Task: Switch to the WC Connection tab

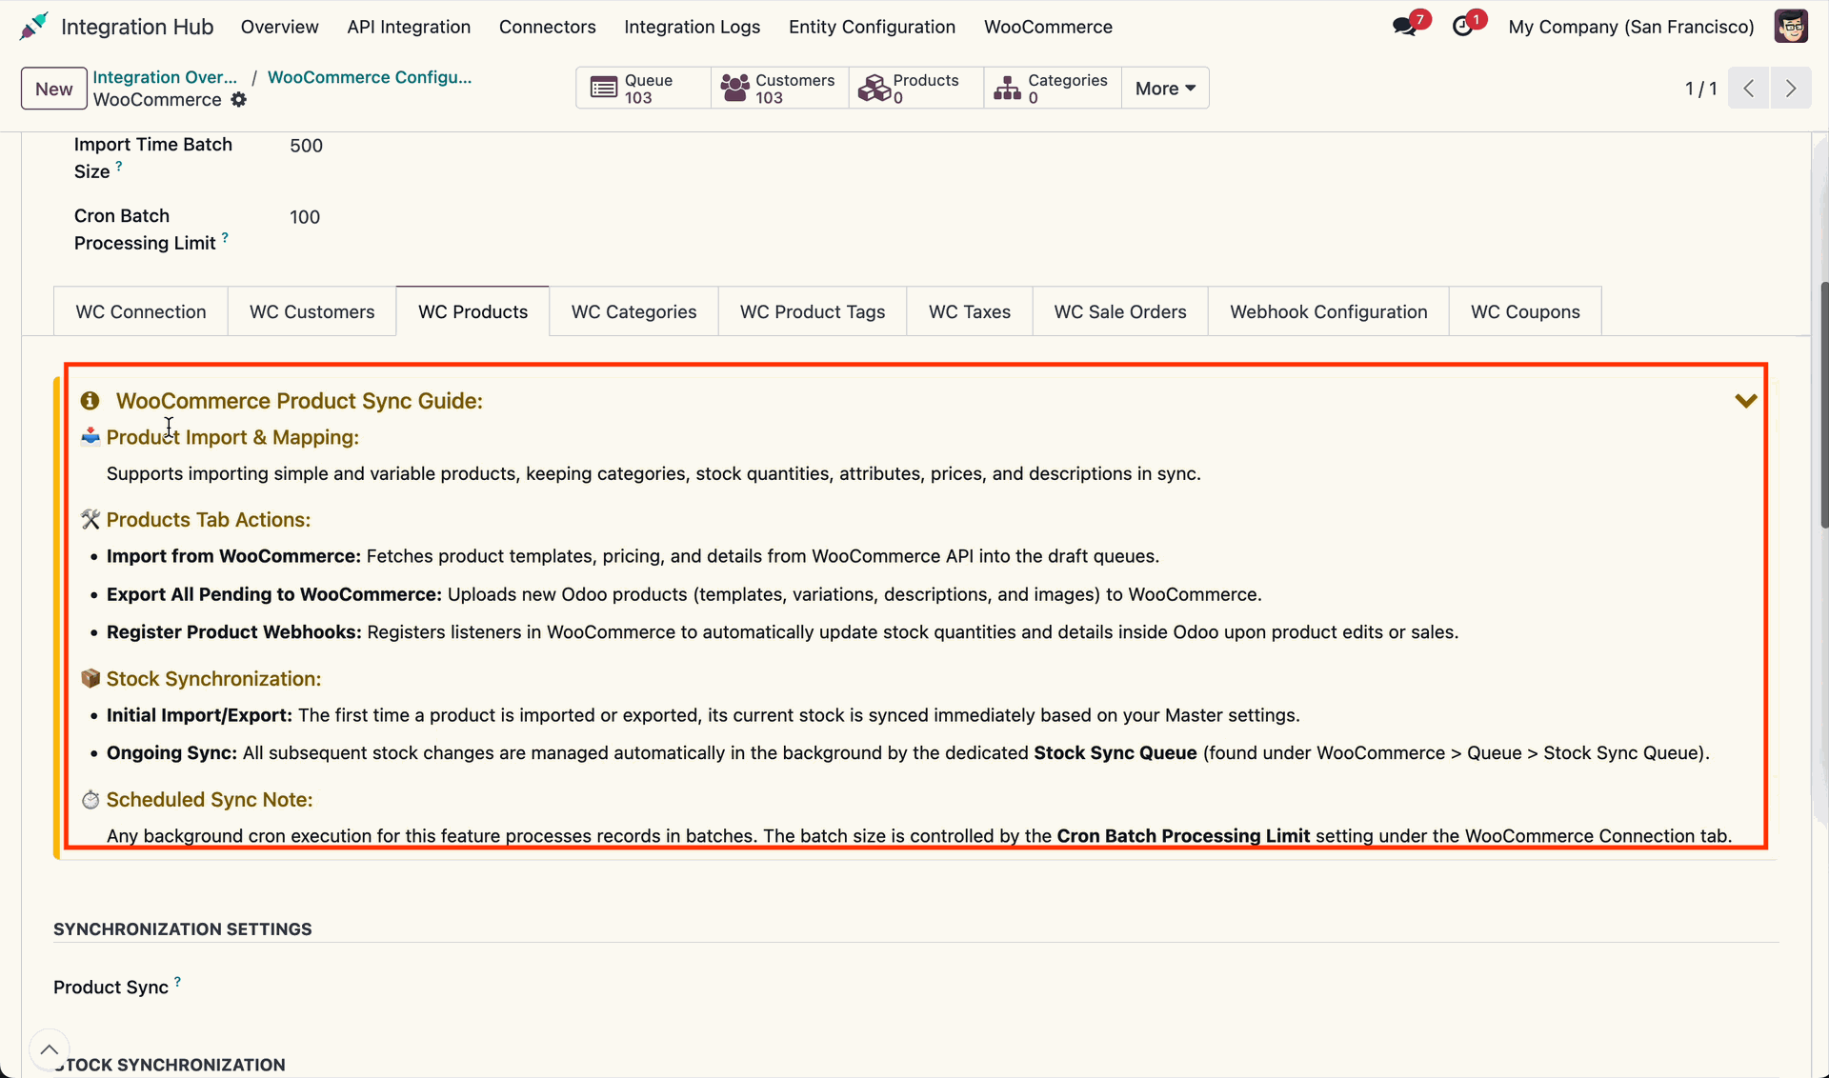Action: 141,311
